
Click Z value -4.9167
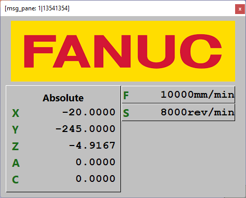click(92, 146)
